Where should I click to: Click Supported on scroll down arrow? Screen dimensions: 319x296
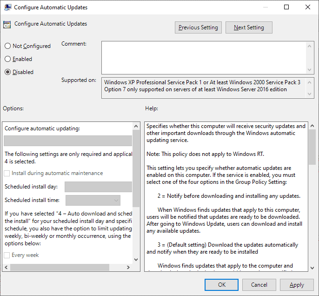click(x=309, y=94)
